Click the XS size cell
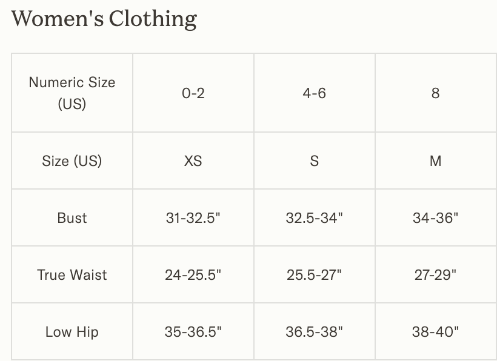Screen dimensions: 497x361 (x=193, y=161)
